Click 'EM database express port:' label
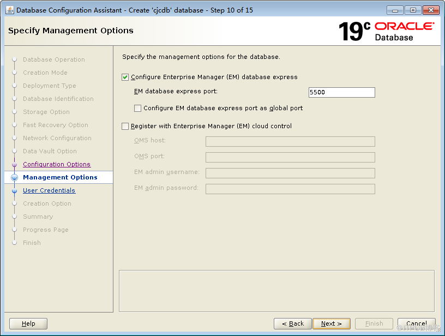This screenshot has height=336, width=445. tap(176, 92)
